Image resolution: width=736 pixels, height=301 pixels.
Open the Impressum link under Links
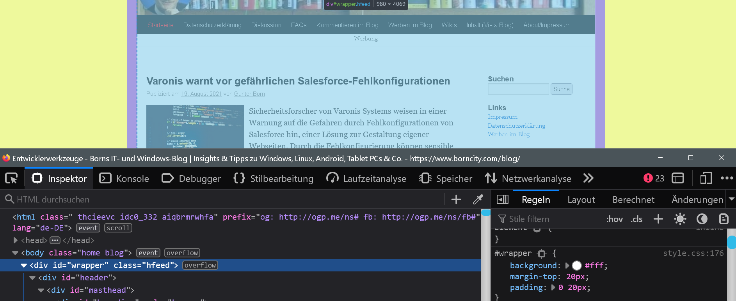[x=503, y=117]
